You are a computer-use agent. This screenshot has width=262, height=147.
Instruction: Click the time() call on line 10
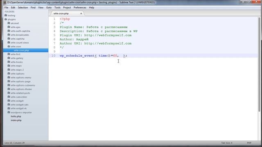click(105, 56)
